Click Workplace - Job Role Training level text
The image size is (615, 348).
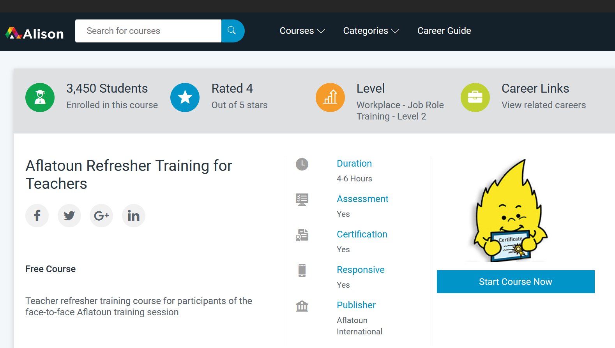pos(400,111)
